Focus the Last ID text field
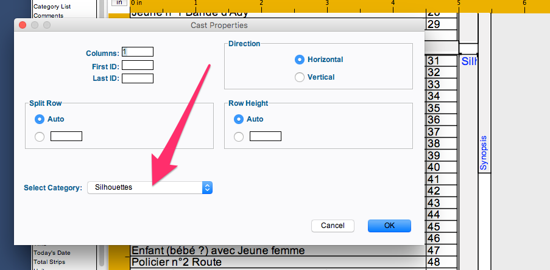The height and width of the screenshot is (270, 550). 138,78
